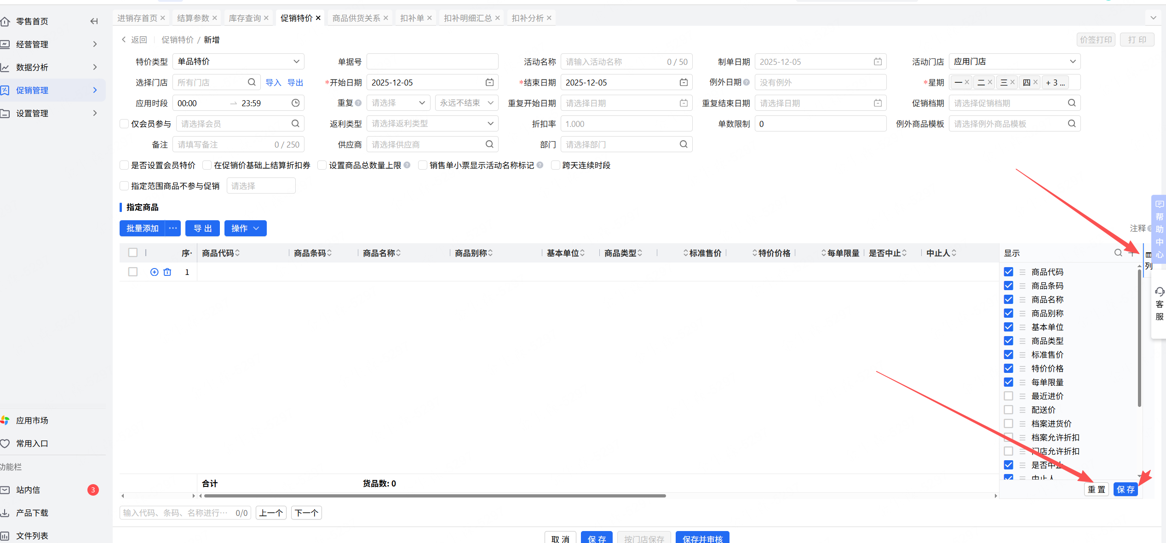
Task: Click the delete row trash icon
Action: pyautogui.click(x=167, y=272)
